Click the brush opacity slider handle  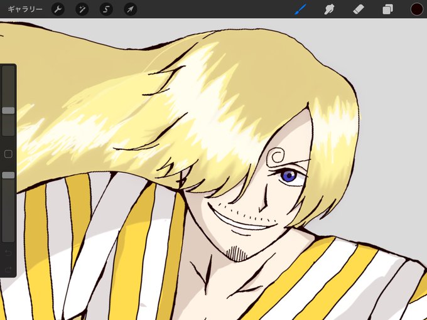8,175
